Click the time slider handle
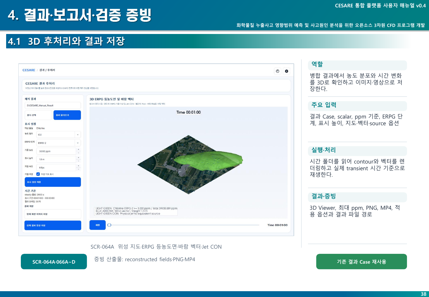This screenshot has height=297, width=429. pyautogui.click(x=109, y=225)
